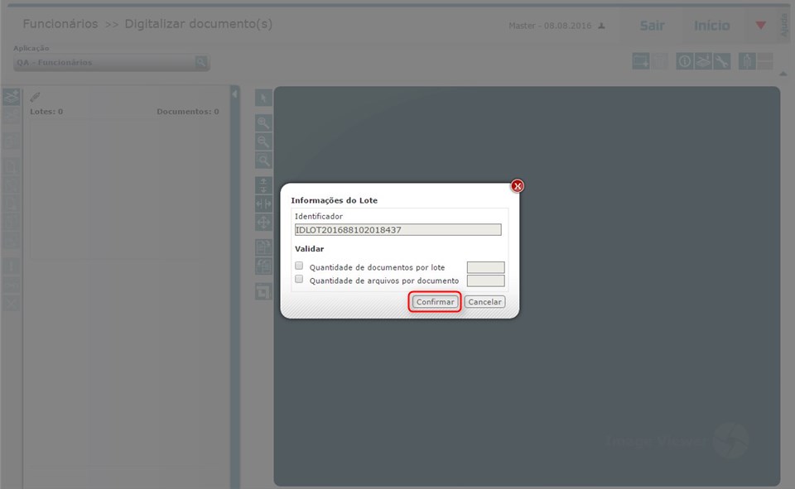
Task: Select the pan/move tool in the viewer toolbar
Action: (263, 222)
